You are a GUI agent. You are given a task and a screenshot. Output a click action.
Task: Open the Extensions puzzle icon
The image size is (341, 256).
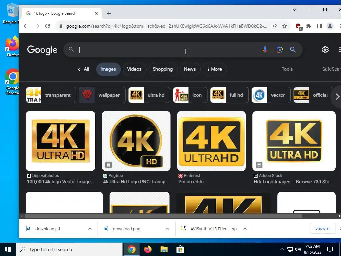click(x=309, y=26)
